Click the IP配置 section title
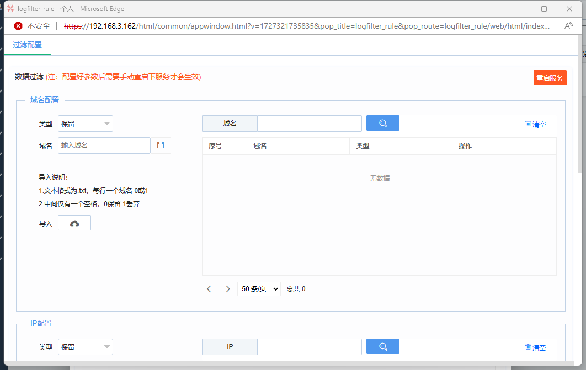Screen dimensions: 586x370 coord(41,323)
